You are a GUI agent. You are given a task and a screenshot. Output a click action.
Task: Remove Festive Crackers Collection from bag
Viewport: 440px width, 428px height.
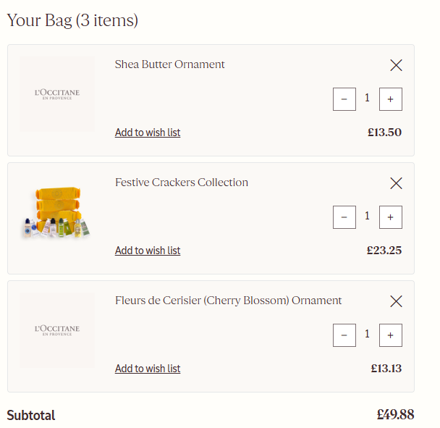pos(396,183)
